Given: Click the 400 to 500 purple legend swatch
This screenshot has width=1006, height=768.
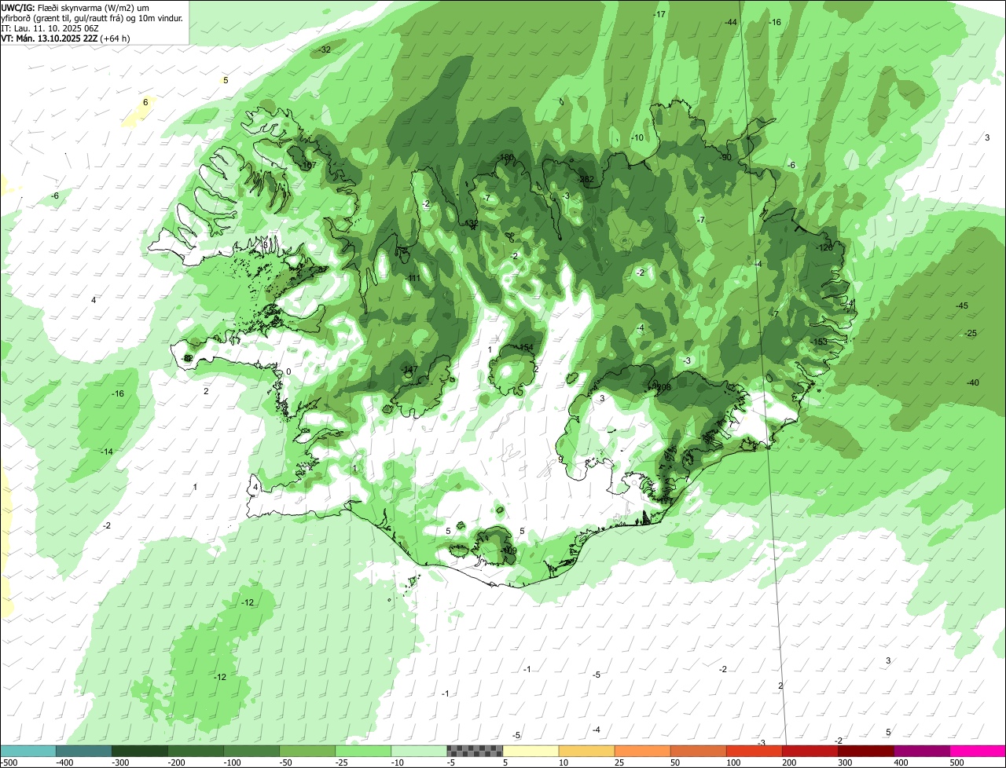Looking at the screenshot, I should pyautogui.click(x=921, y=751).
